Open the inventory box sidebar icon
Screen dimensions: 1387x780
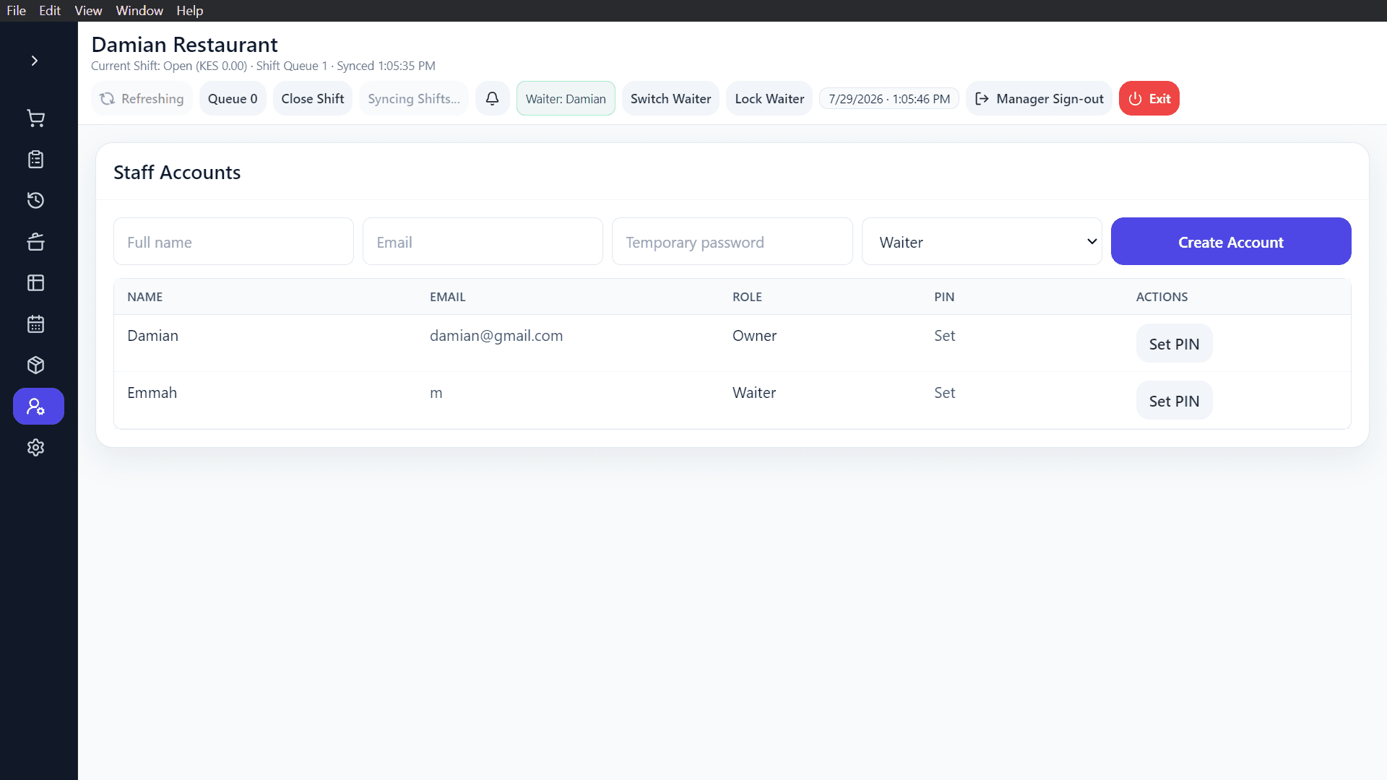(x=35, y=365)
